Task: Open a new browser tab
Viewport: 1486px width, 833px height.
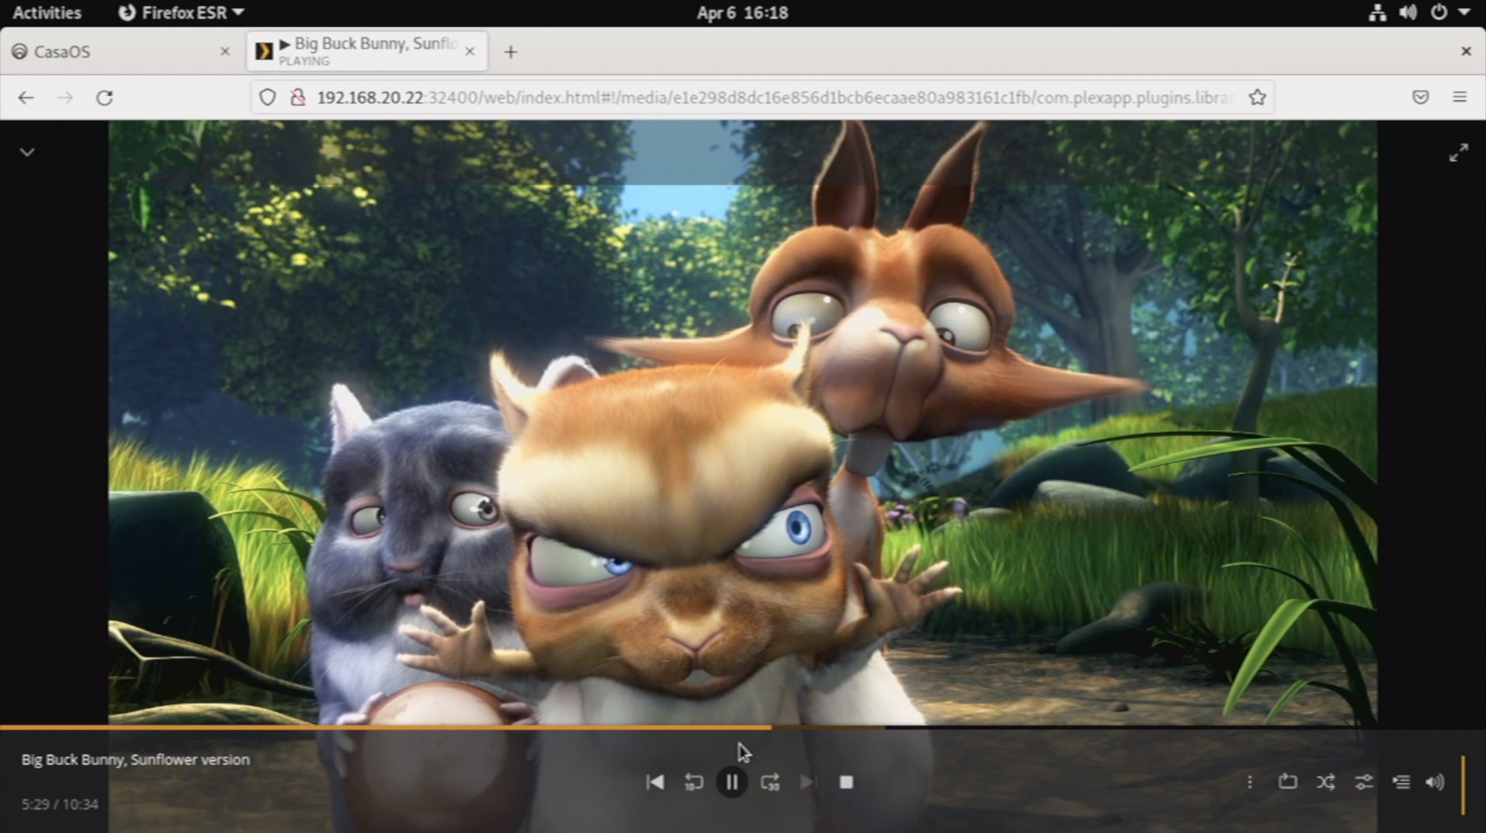Action: pos(510,52)
